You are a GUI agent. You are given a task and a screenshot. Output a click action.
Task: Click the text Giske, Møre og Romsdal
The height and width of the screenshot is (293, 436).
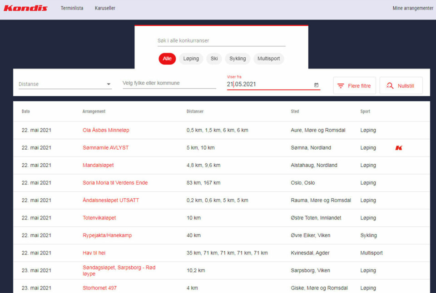pyautogui.click(x=319, y=288)
